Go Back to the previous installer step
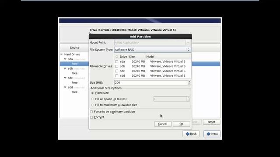280x157 pixels. [191, 134]
